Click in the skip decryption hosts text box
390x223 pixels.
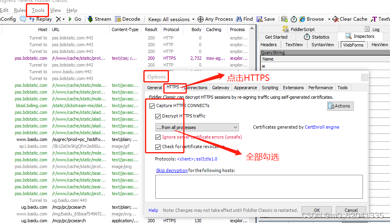(x=259, y=187)
